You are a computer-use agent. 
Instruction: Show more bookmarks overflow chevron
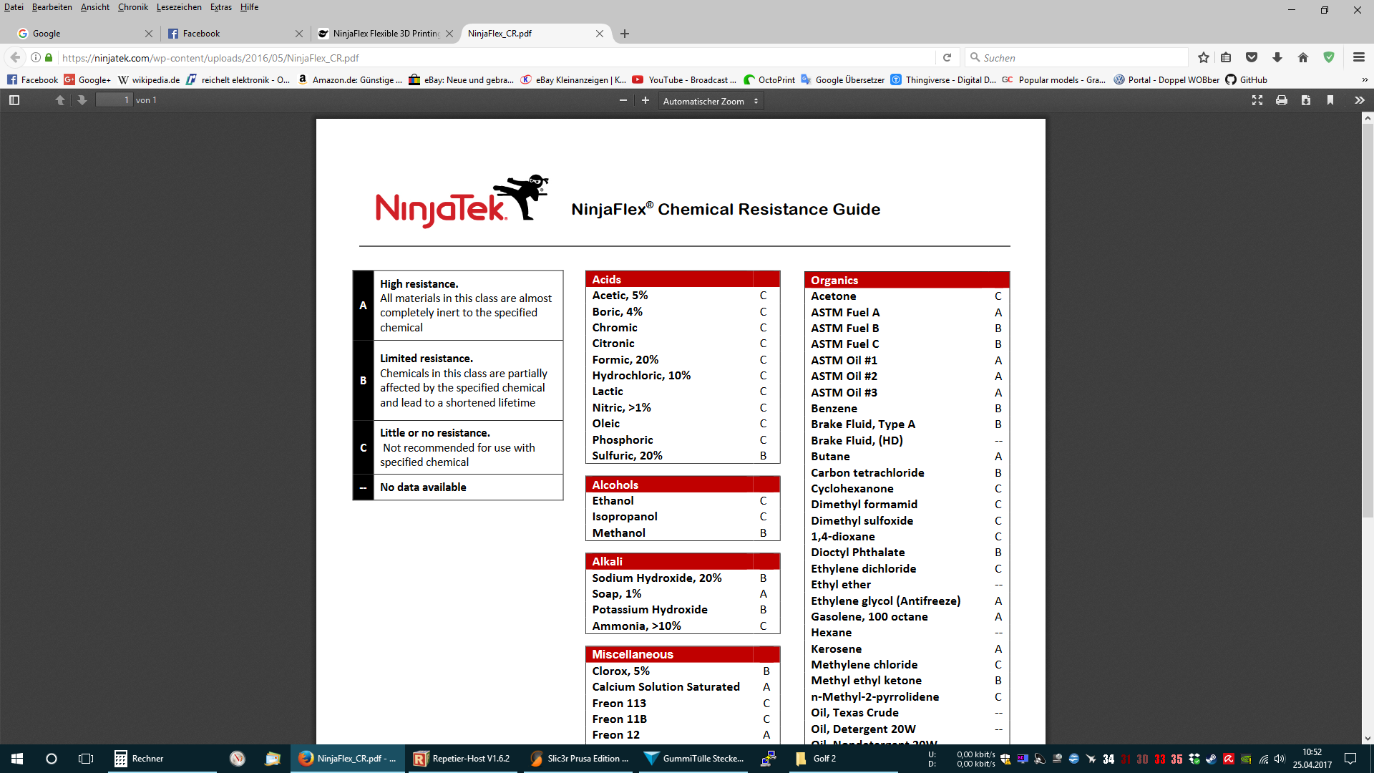[1364, 79]
